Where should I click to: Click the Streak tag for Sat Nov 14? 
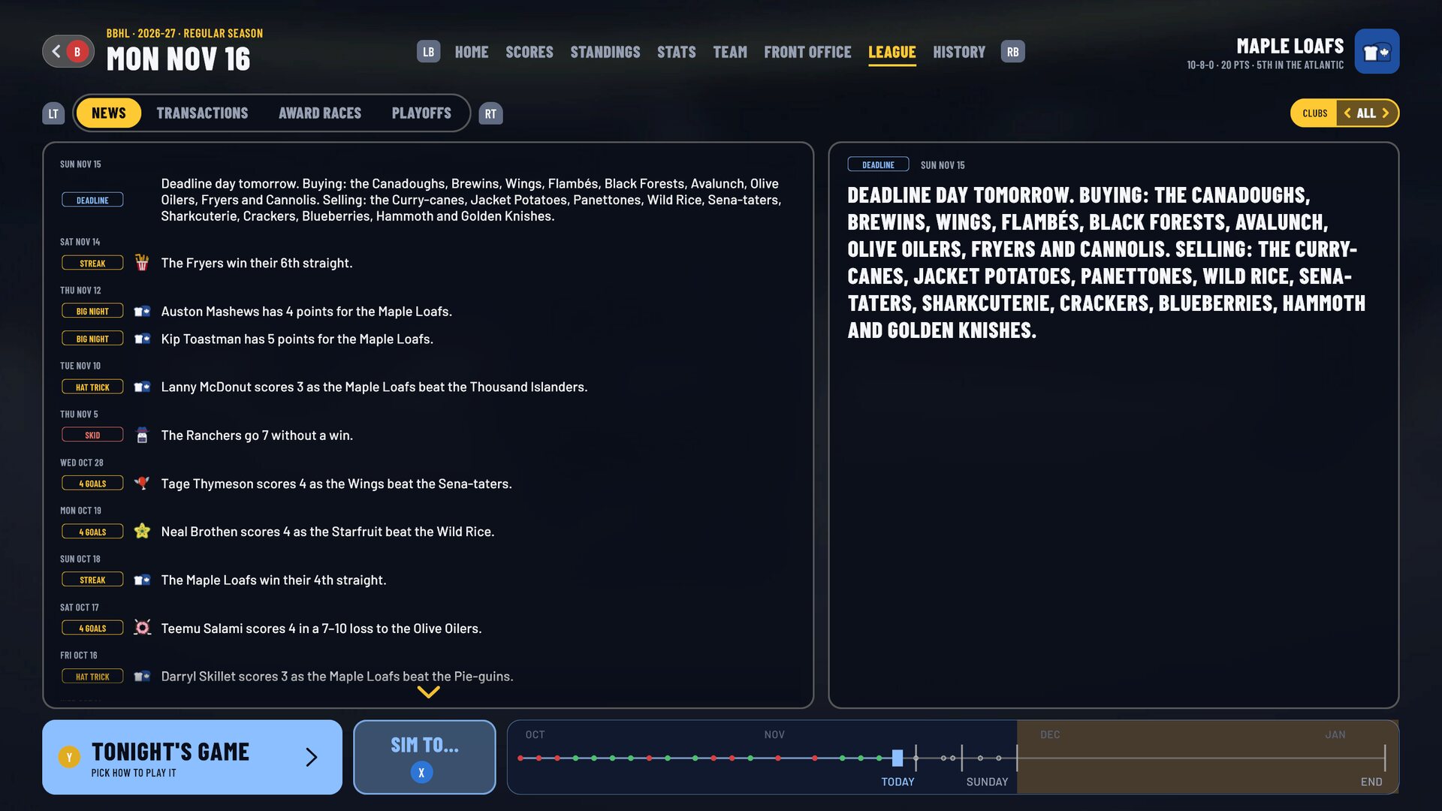click(x=92, y=264)
